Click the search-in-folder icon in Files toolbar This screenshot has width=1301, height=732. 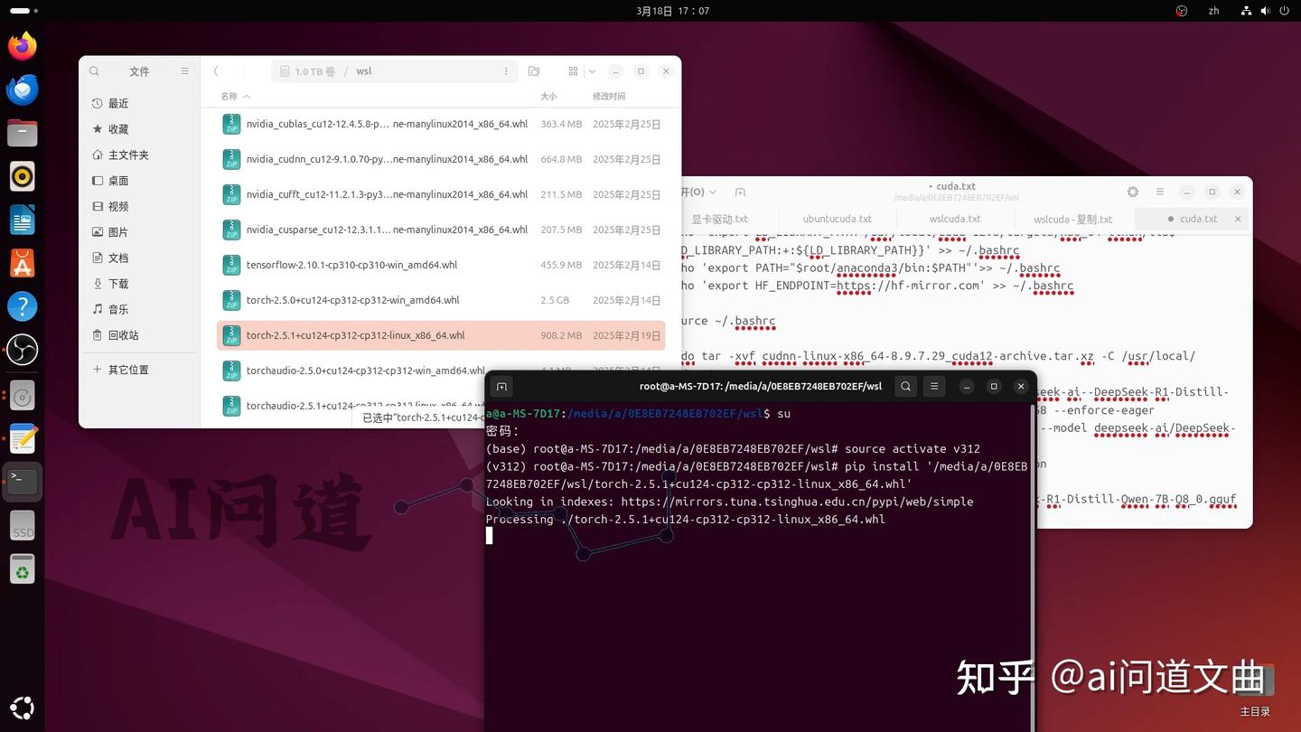click(x=533, y=70)
